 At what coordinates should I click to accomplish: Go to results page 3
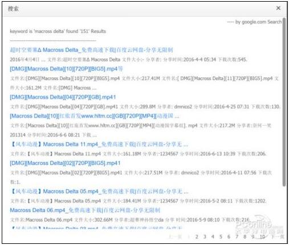(205, 236)
